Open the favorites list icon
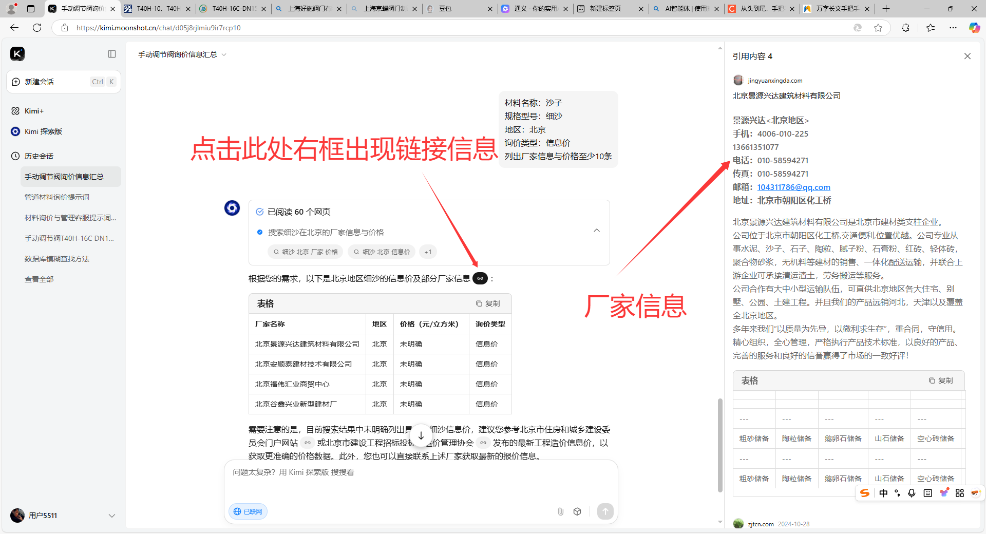This screenshot has height=534, width=986. pyautogui.click(x=931, y=28)
